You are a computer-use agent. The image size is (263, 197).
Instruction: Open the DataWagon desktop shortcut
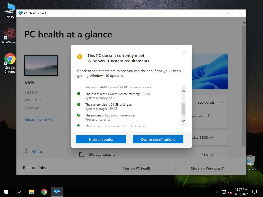pos(9,36)
